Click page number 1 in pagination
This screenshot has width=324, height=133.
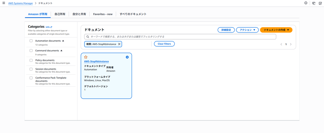click(x=286, y=44)
